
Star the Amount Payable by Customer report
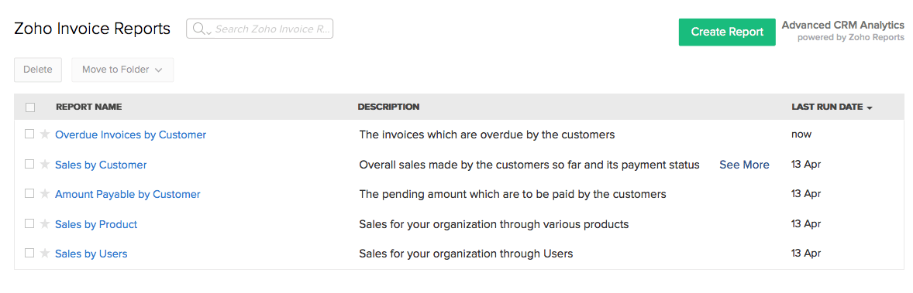pyautogui.click(x=45, y=194)
